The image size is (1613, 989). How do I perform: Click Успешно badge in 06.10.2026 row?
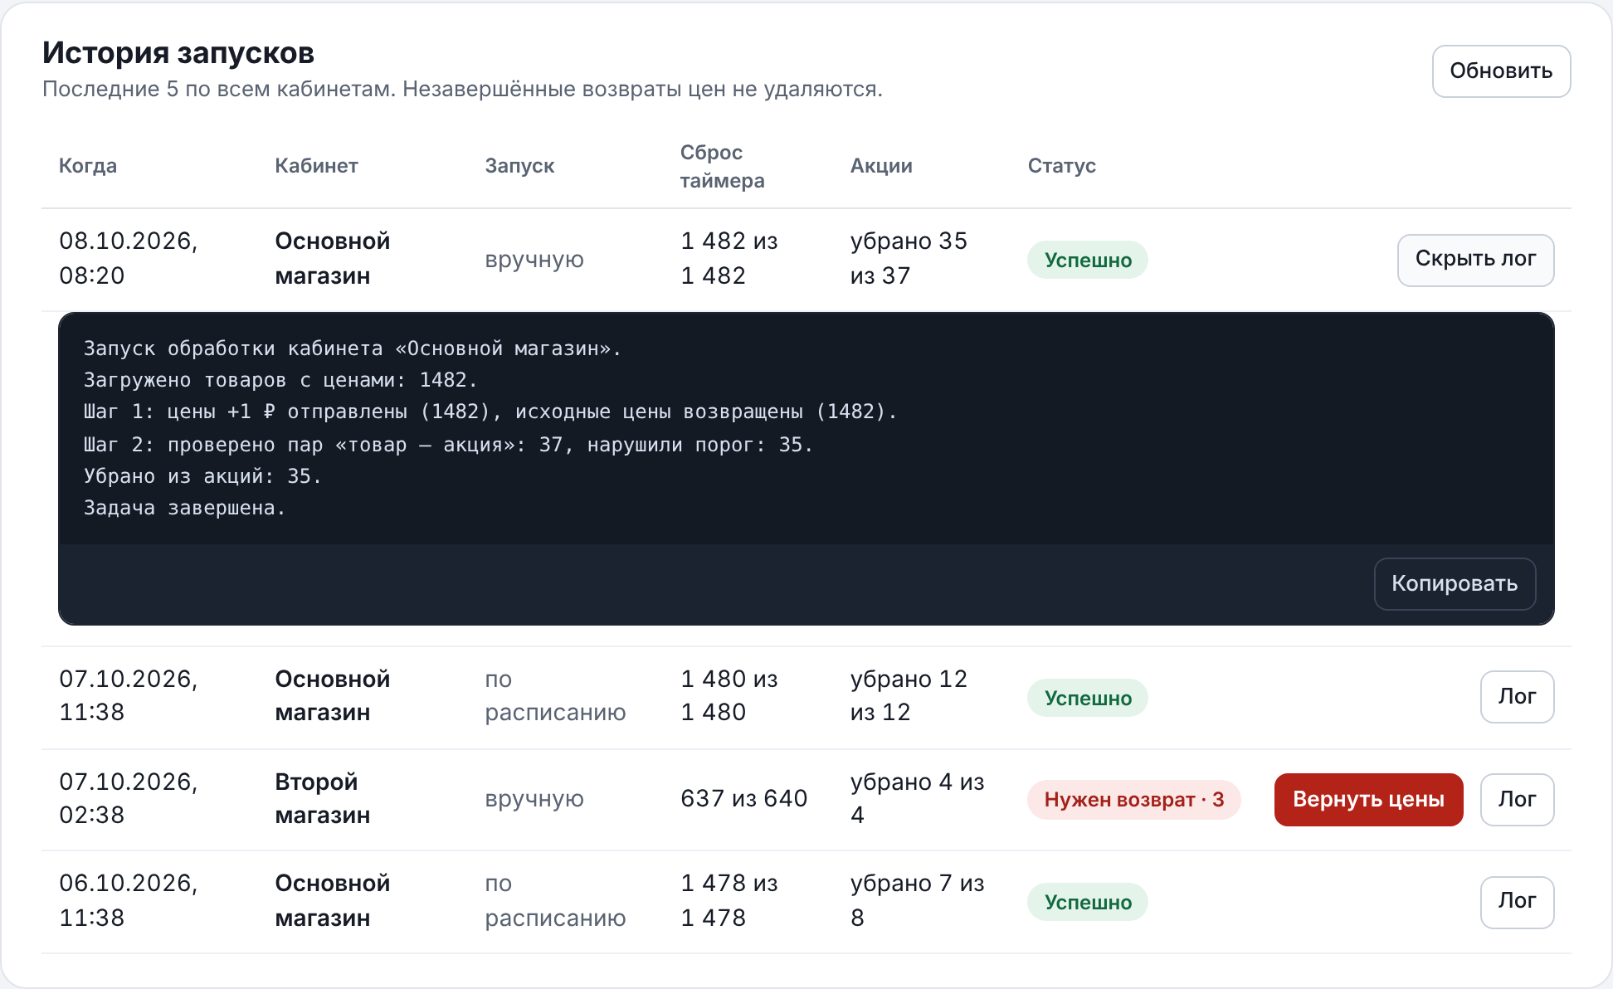click(1088, 902)
